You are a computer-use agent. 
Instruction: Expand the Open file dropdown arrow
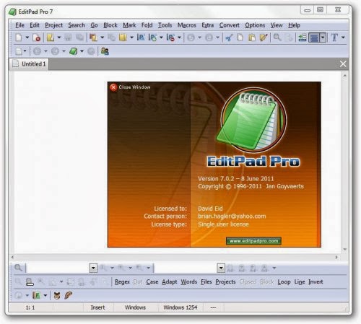[59, 38]
